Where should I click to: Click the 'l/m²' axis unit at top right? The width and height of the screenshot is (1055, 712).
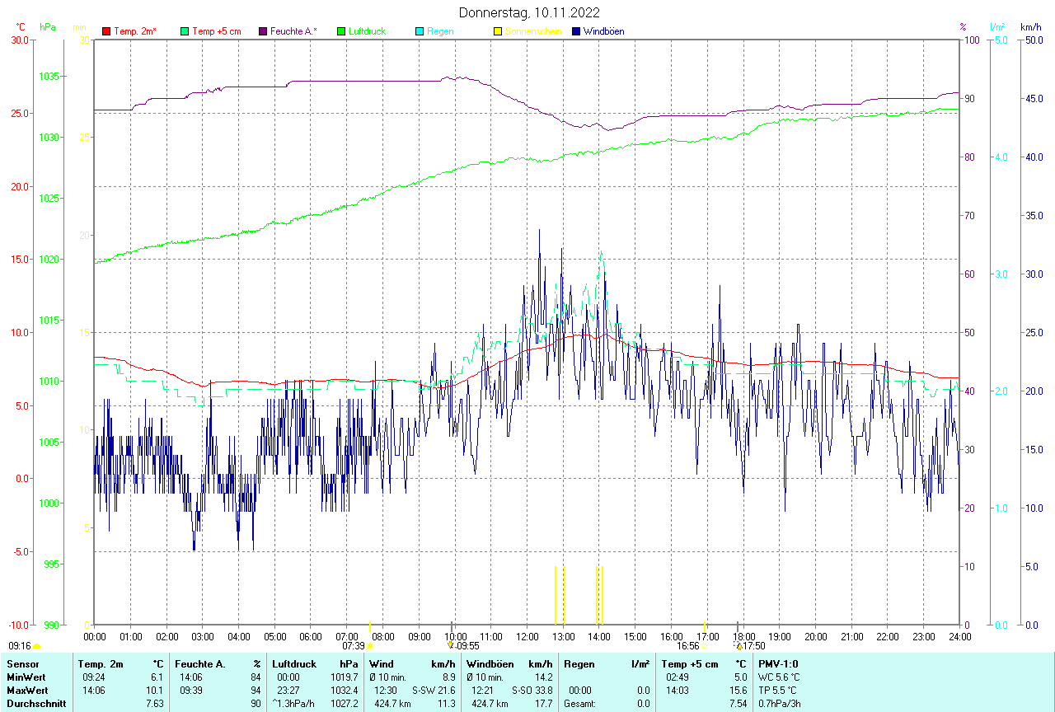pos(998,27)
